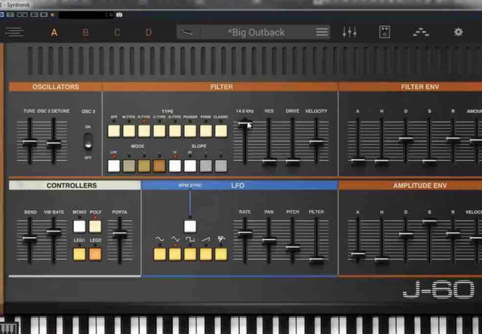482x334 pixels.
Task: Open the arpeggiator icon
Action: (x=421, y=32)
